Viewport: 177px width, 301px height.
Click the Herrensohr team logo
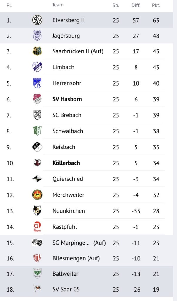[x=37, y=83]
